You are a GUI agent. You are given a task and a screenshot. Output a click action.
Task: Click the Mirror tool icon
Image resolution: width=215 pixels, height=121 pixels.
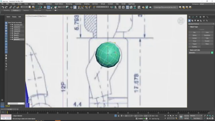pyautogui.click(x=112, y=7)
